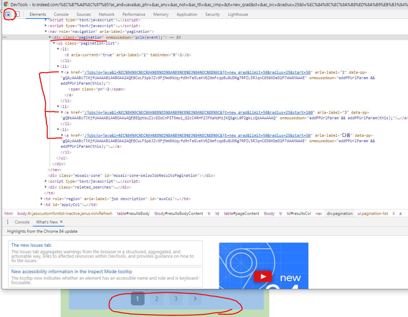
Task: Expand the td applyCol node
Action: [x=42, y=205]
